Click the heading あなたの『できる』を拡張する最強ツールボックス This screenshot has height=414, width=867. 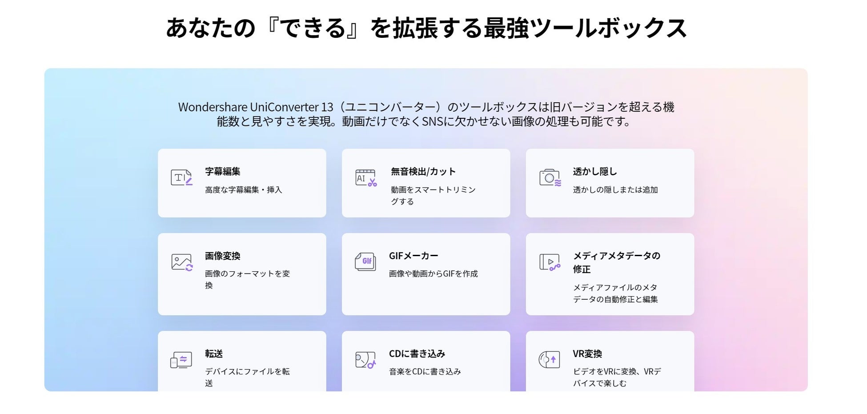426,28
